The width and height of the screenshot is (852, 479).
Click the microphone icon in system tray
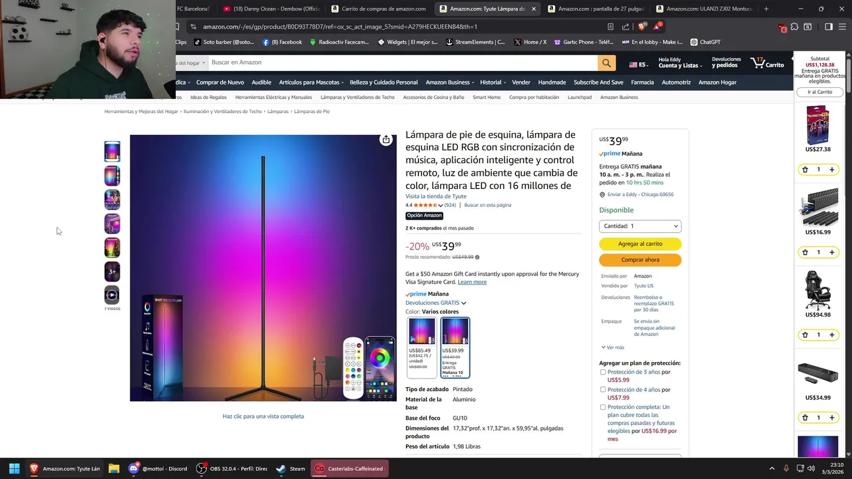(786, 468)
